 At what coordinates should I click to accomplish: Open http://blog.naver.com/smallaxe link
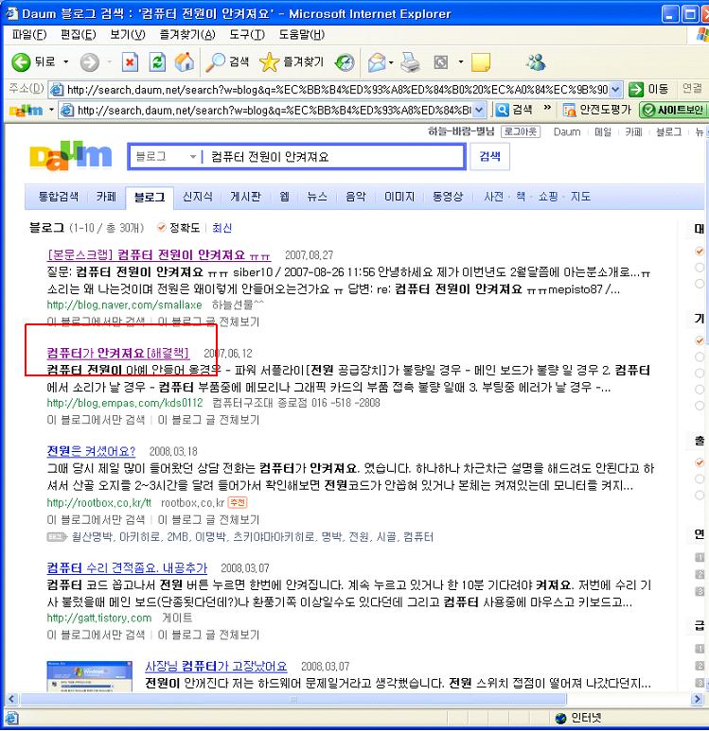[124, 305]
